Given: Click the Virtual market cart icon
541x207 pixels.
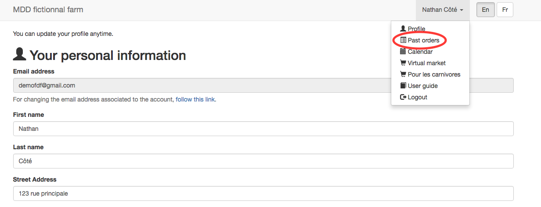Looking at the screenshot, I should click(x=403, y=63).
